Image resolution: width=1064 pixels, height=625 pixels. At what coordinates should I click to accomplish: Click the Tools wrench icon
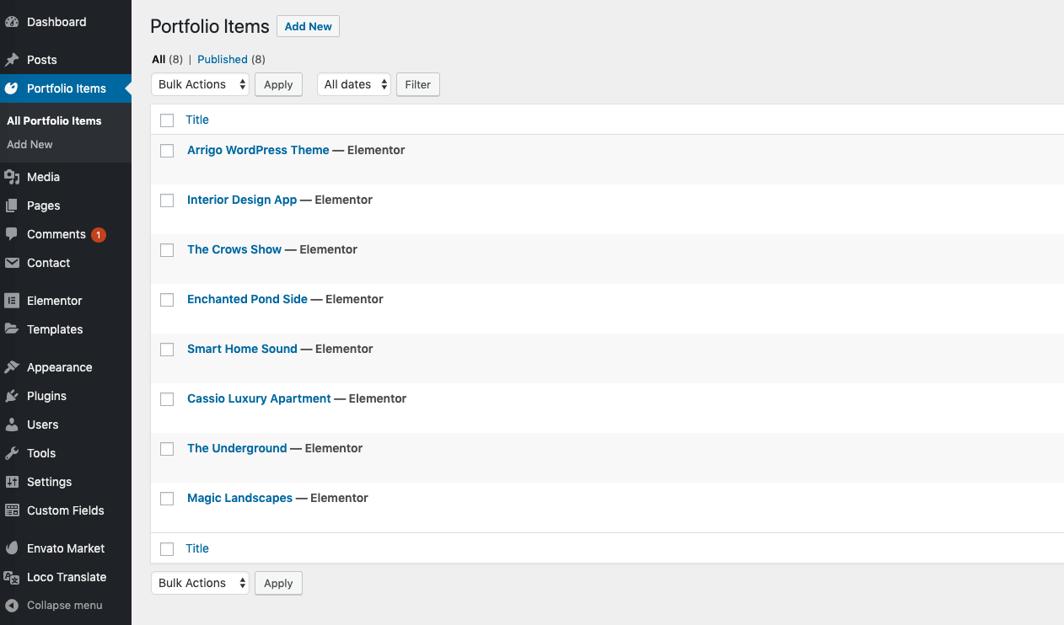pos(12,453)
